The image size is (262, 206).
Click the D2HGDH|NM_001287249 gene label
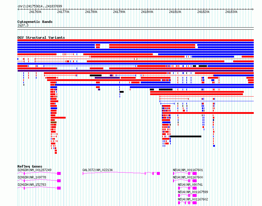coord(34,170)
